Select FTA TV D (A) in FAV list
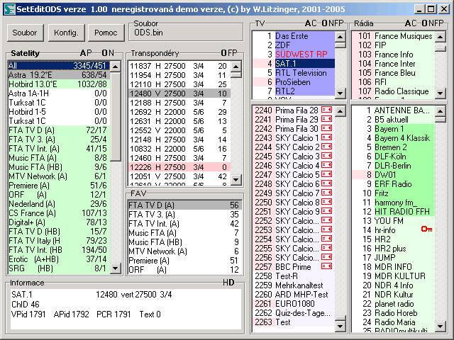The width and height of the screenshot is (454, 340). (x=184, y=205)
